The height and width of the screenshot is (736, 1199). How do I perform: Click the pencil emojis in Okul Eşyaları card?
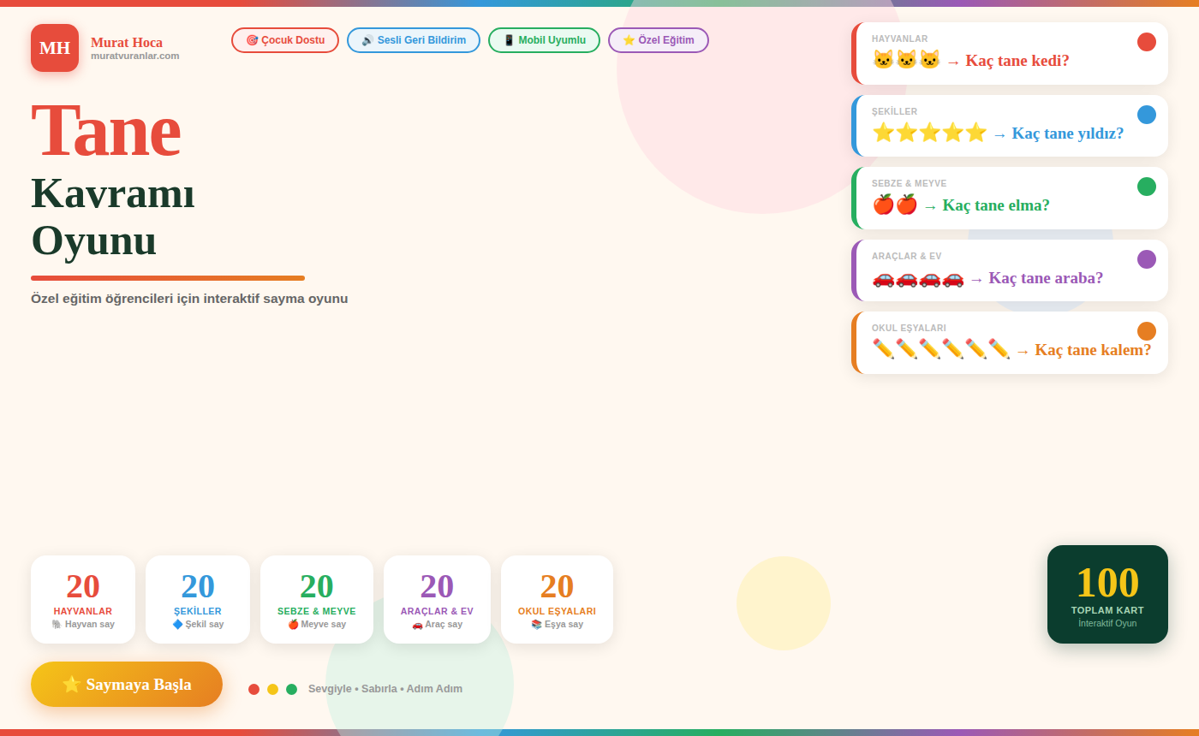click(941, 349)
